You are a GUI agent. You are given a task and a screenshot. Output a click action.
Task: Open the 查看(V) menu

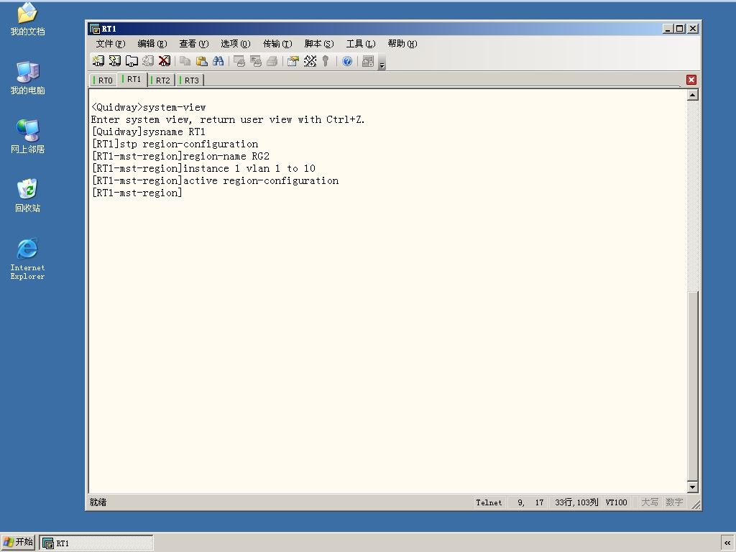coord(194,44)
